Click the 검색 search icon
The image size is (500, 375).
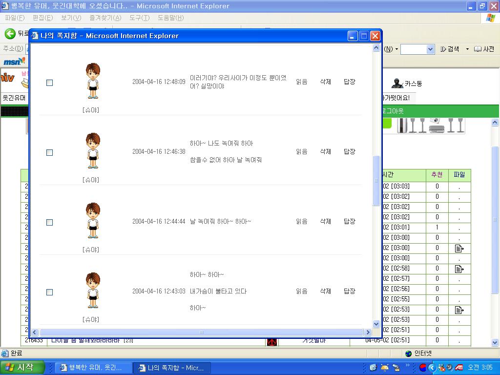(443, 49)
